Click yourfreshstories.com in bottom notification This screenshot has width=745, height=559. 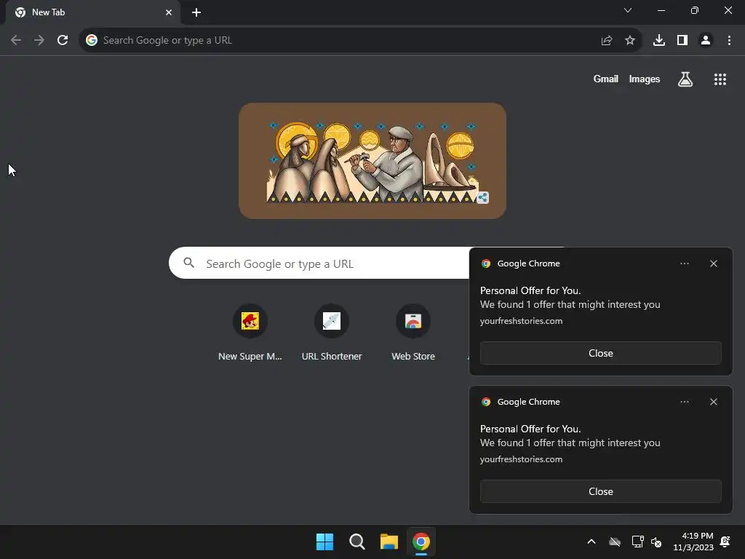[x=521, y=459]
